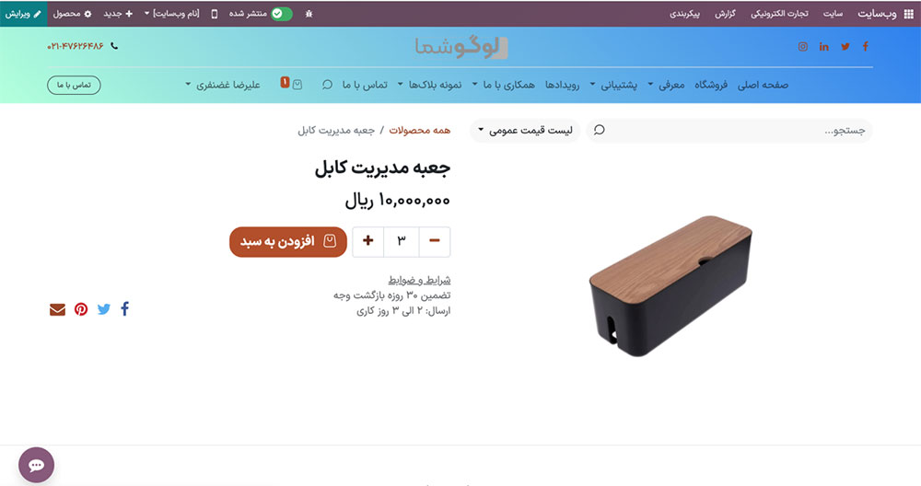The width and height of the screenshot is (921, 486).
Task: Decrease quantity with the minus button
Action: point(435,241)
